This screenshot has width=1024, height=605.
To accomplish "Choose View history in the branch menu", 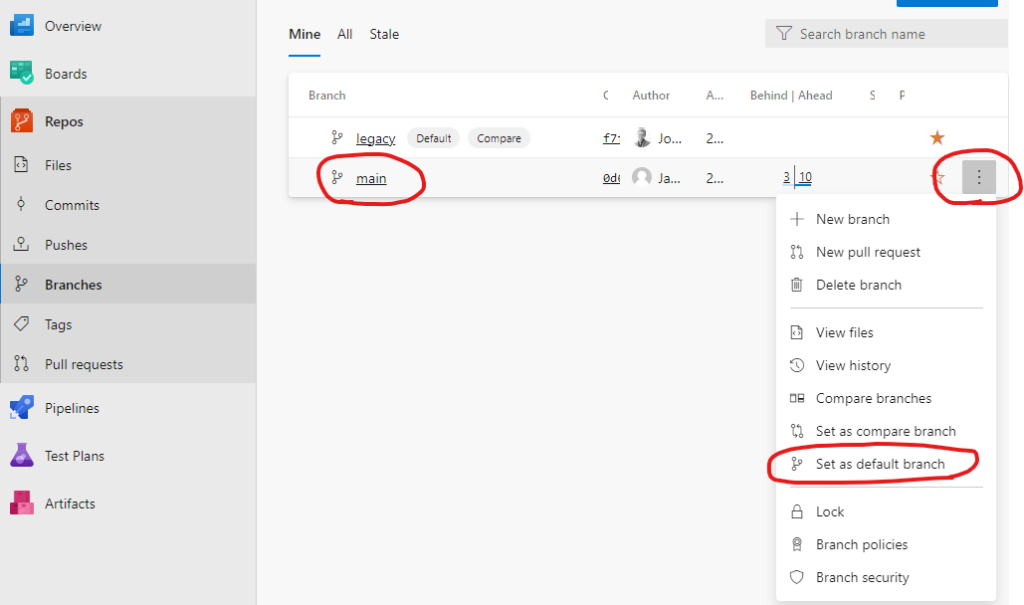I will (x=853, y=365).
